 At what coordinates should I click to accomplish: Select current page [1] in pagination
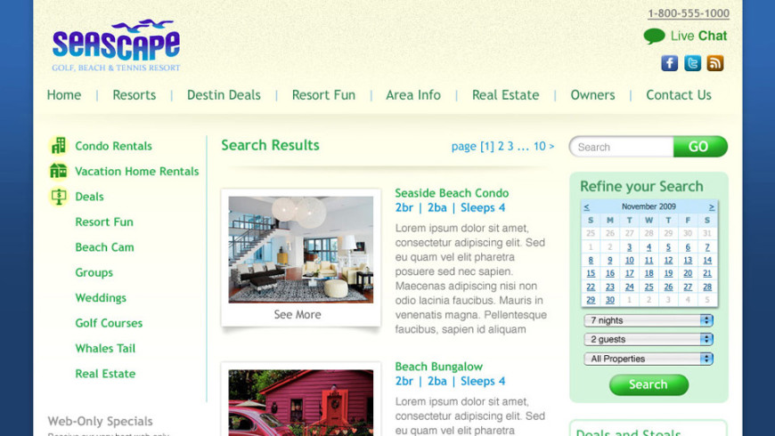[487, 146]
